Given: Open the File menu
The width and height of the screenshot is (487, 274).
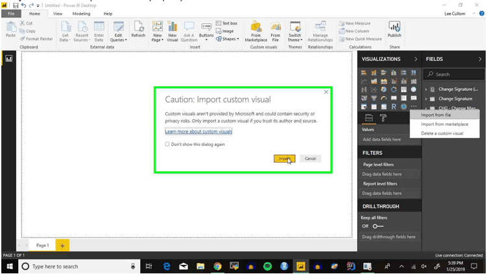Looking at the screenshot, I should [x=11, y=14].
